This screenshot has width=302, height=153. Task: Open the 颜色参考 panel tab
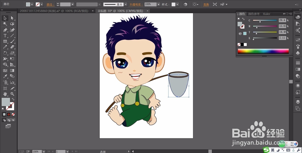[254, 14]
